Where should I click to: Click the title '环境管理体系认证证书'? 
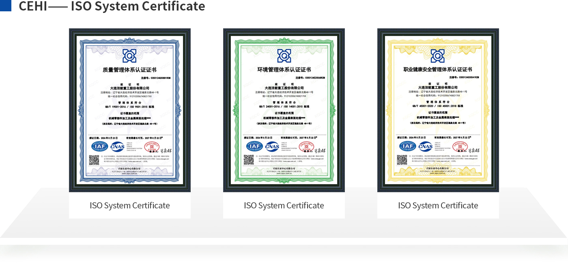(284, 70)
